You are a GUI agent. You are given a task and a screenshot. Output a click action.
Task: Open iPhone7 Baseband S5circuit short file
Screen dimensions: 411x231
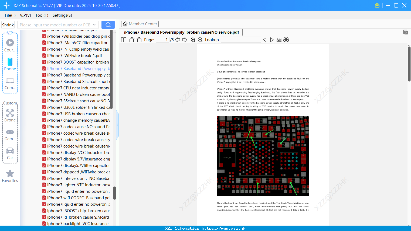click(76, 82)
